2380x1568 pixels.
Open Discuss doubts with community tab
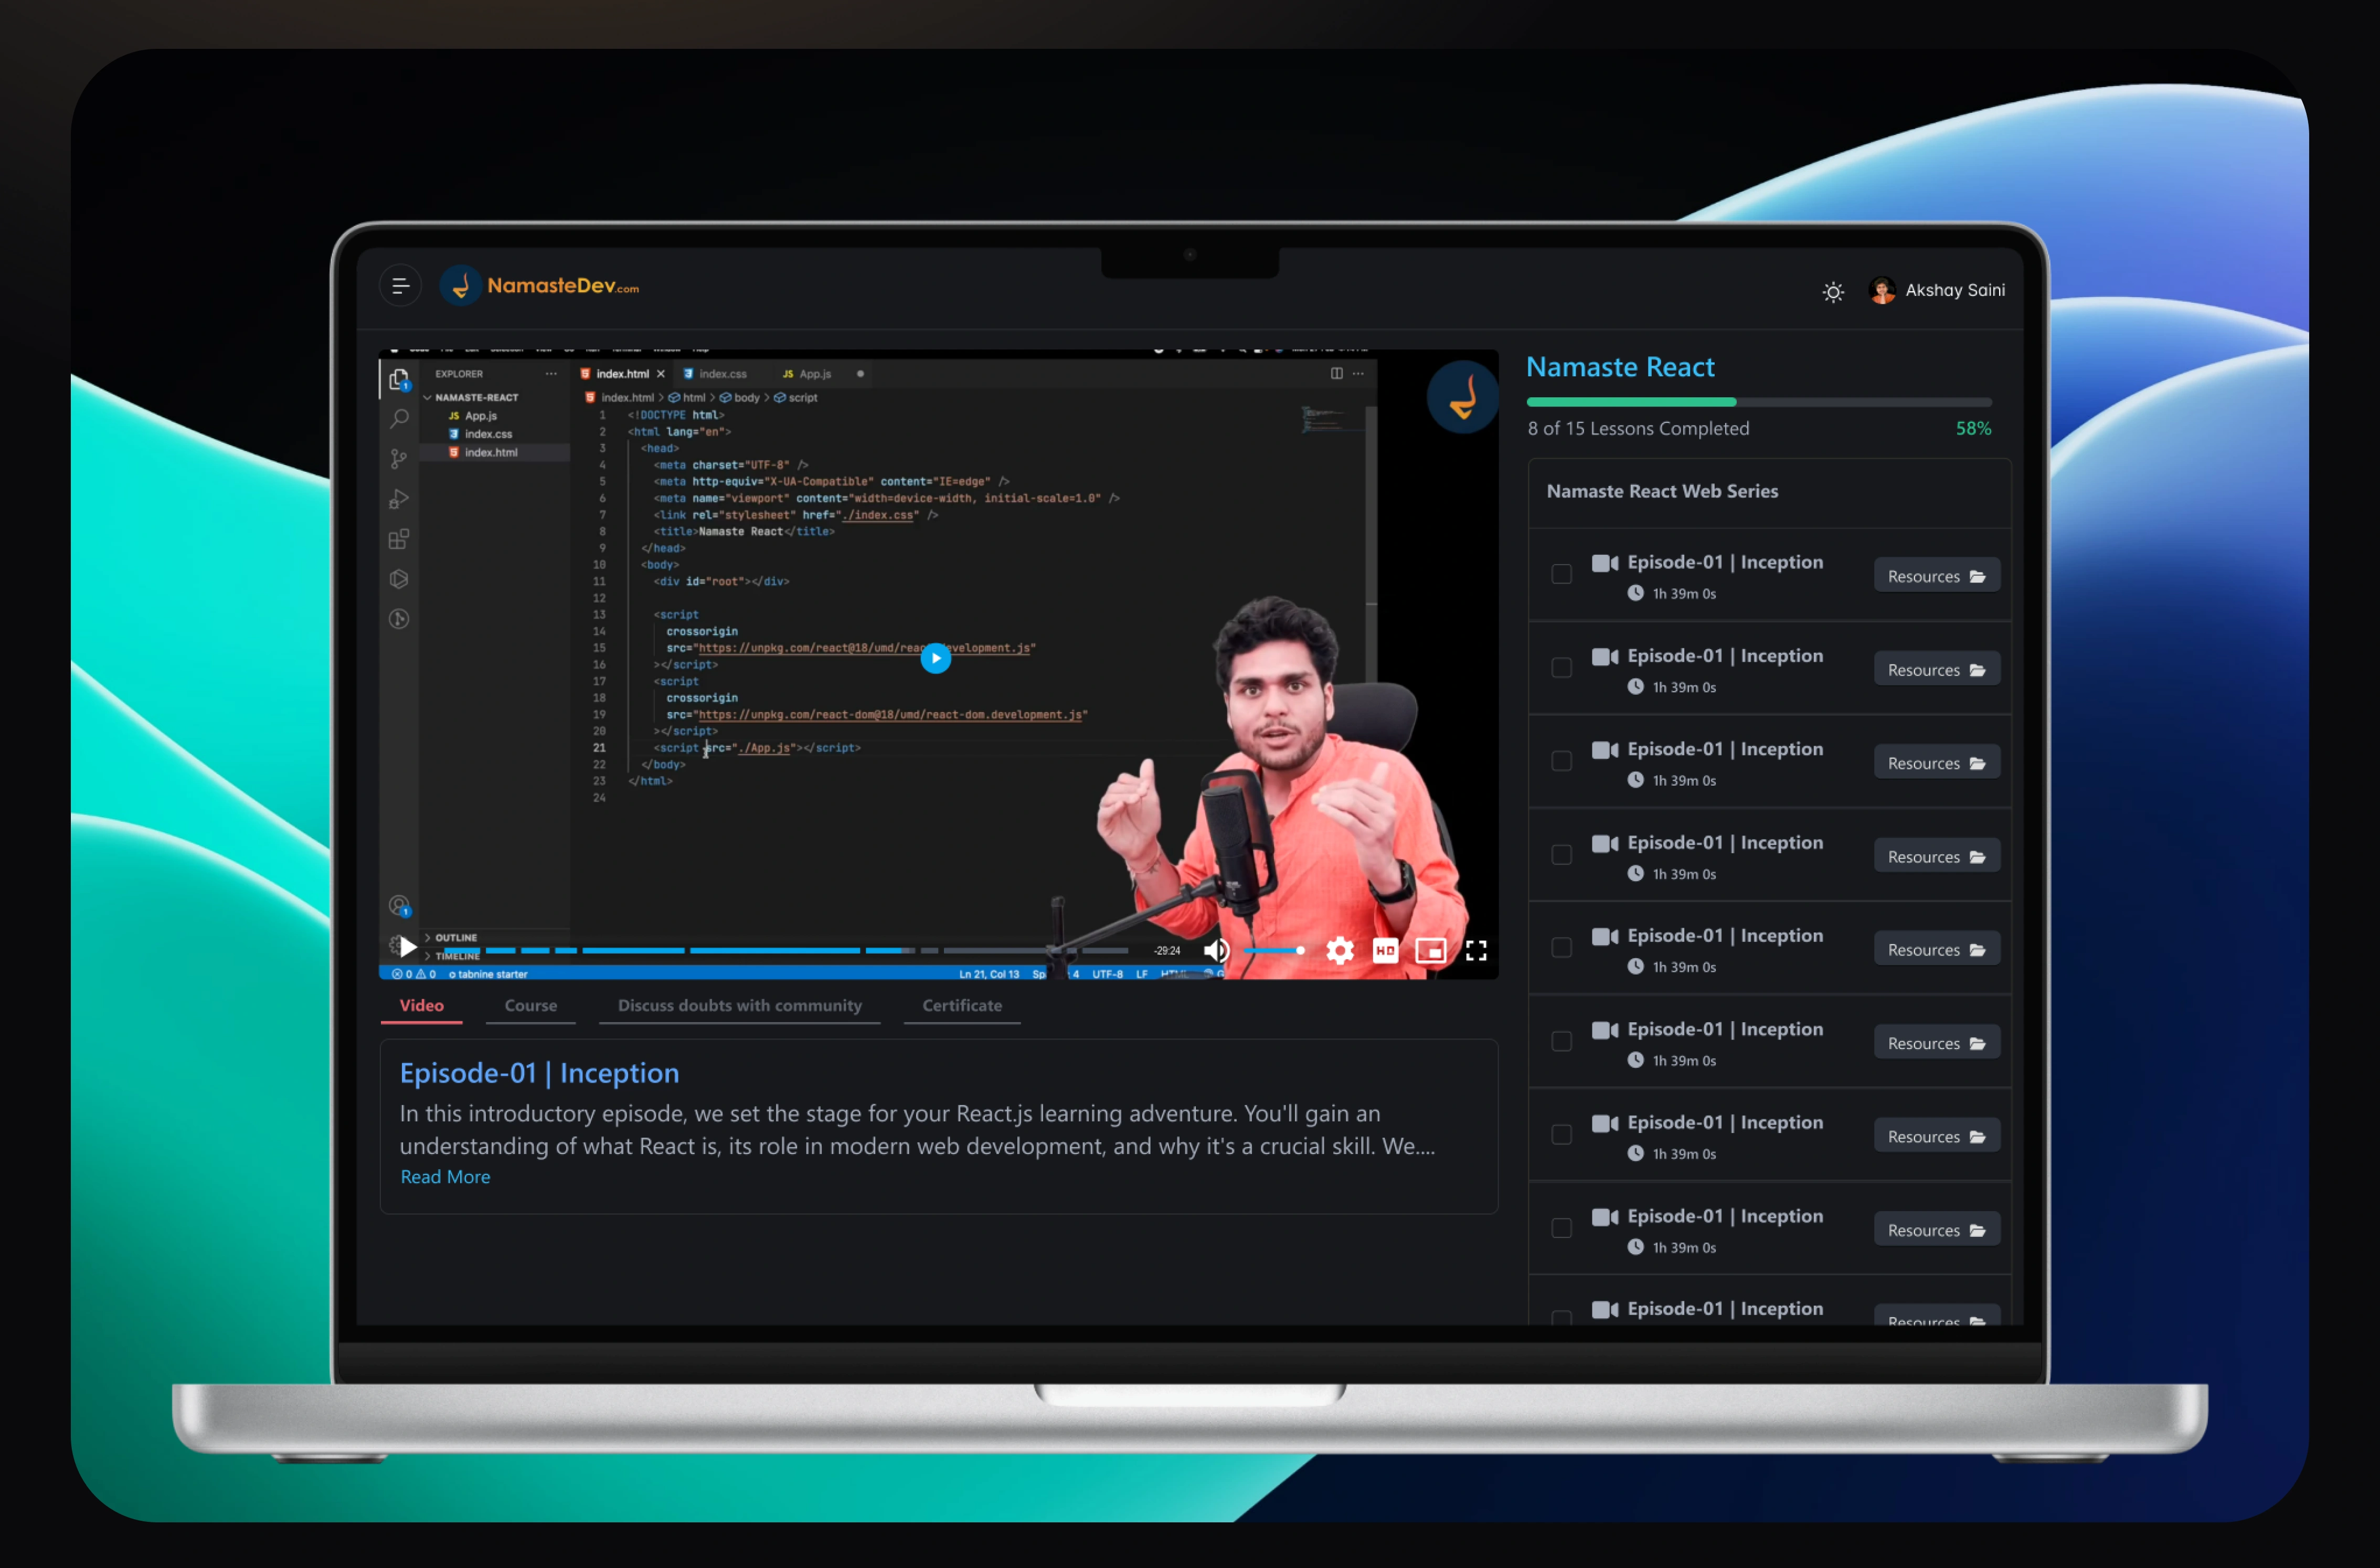739,1005
